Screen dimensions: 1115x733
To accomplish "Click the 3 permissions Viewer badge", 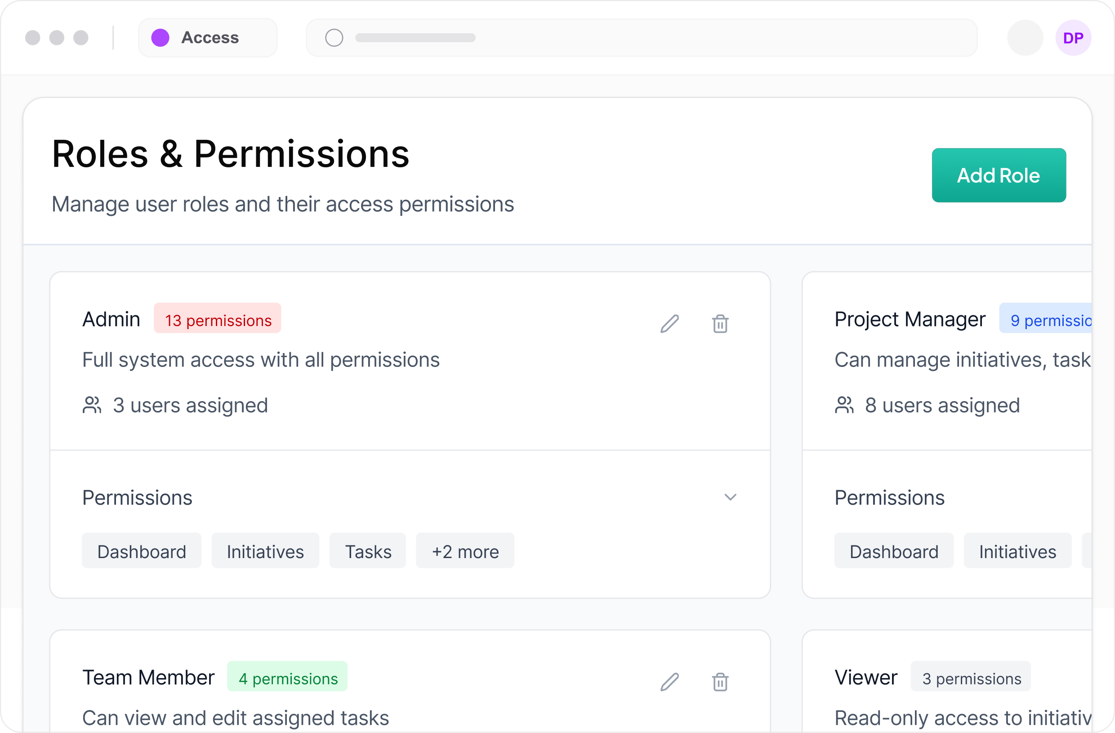I will tap(971, 678).
